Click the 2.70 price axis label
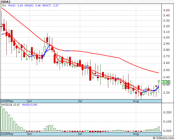This screenshot has width=174, height=140. click(166, 56)
